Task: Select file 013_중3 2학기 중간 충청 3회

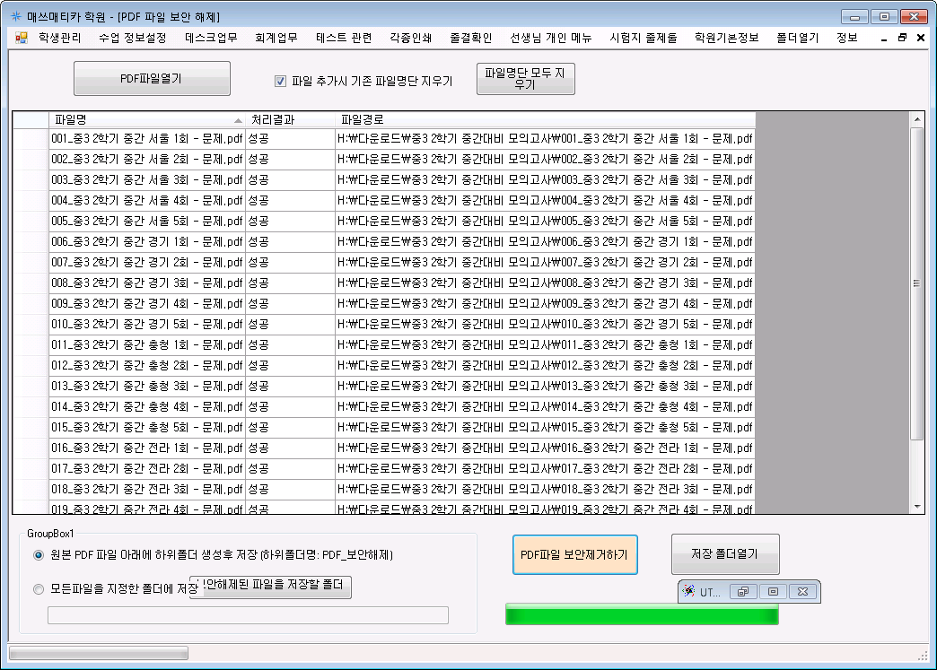Action: (146, 386)
